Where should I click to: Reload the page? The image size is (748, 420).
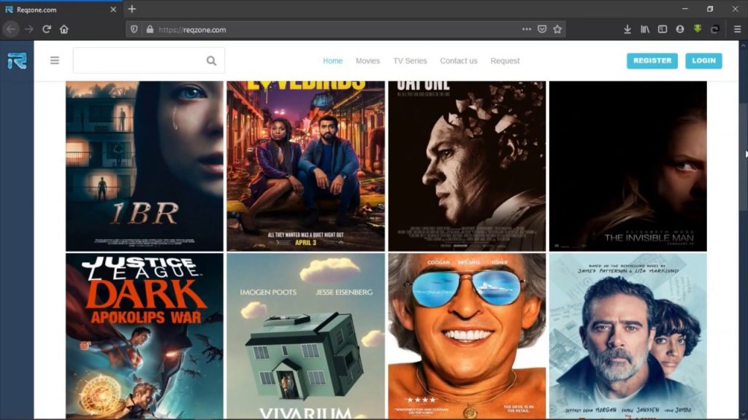tap(46, 29)
